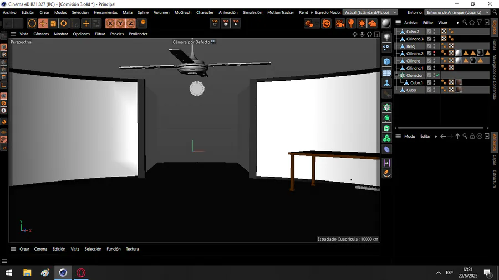The width and height of the screenshot is (499, 280).
Task: Select the Live Selection tool in toolbar
Action: 32,23
